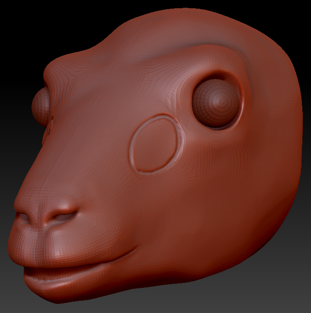Click inside the oval ring carved on the cheek
The image size is (311, 313).
(156, 144)
